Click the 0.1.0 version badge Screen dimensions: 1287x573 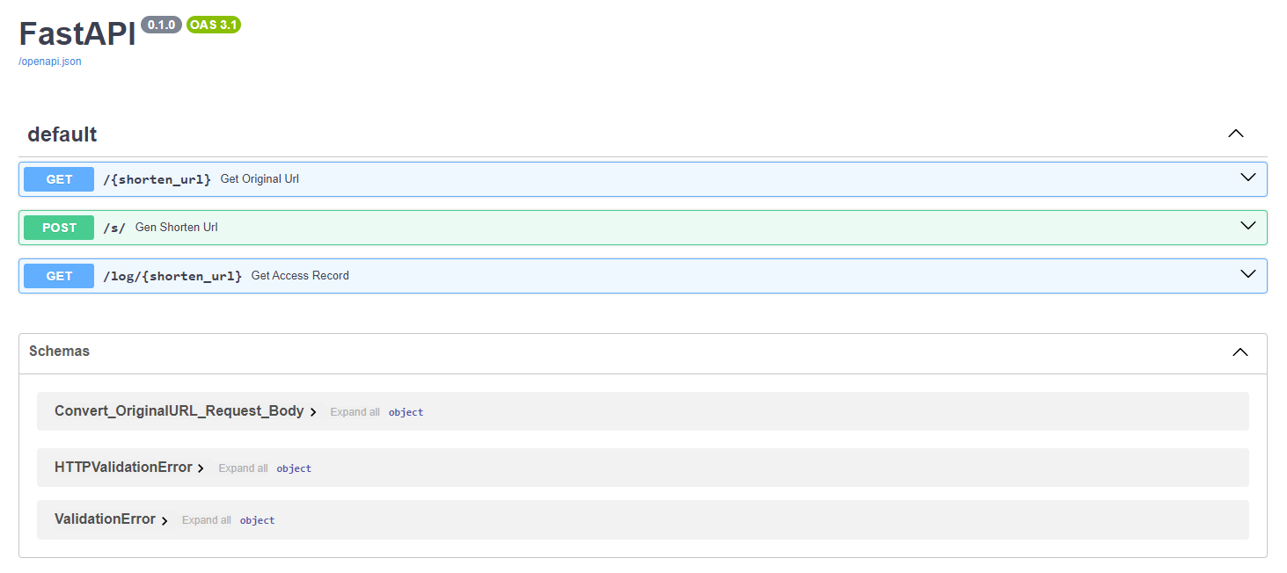click(162, 25)
